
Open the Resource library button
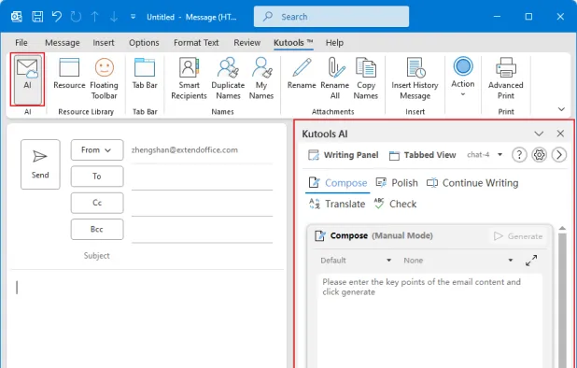[69, 74]
